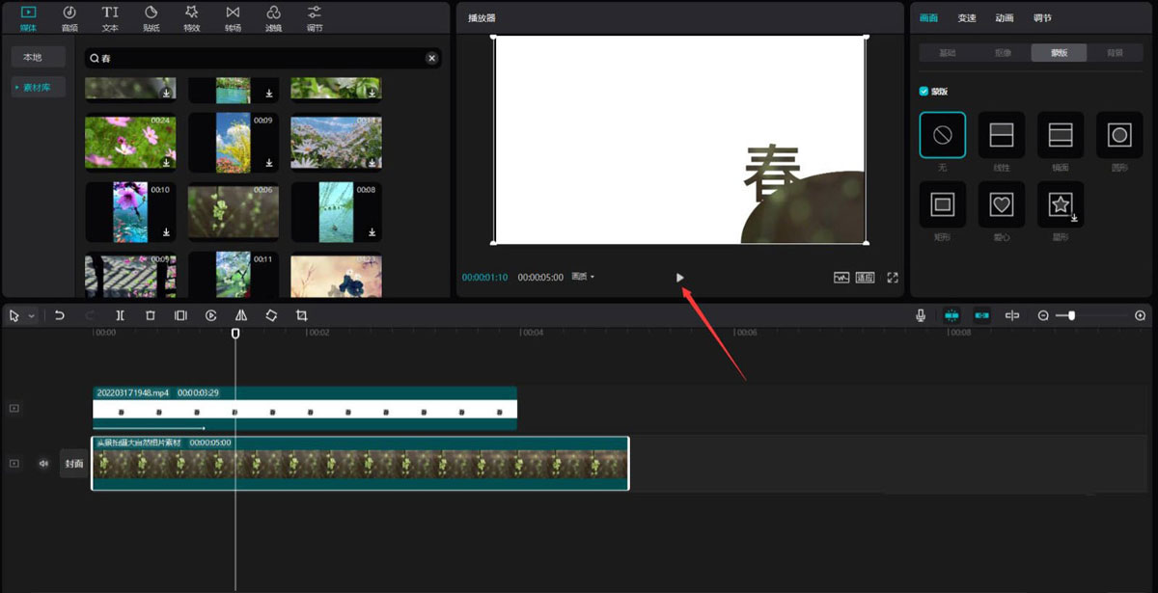This screenshot has width=1158, height=593.
Task: Select the circle 圆形 mask
Action: [x=1118, y=135]
